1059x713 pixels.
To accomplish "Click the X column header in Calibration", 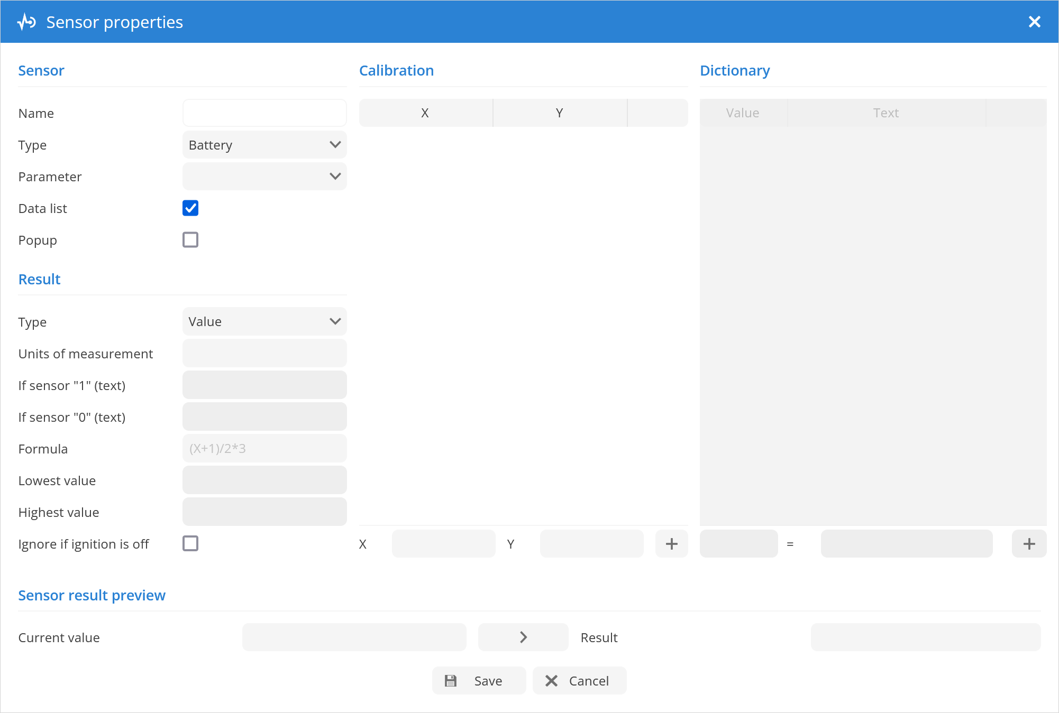I will click(x=425, y=113).
